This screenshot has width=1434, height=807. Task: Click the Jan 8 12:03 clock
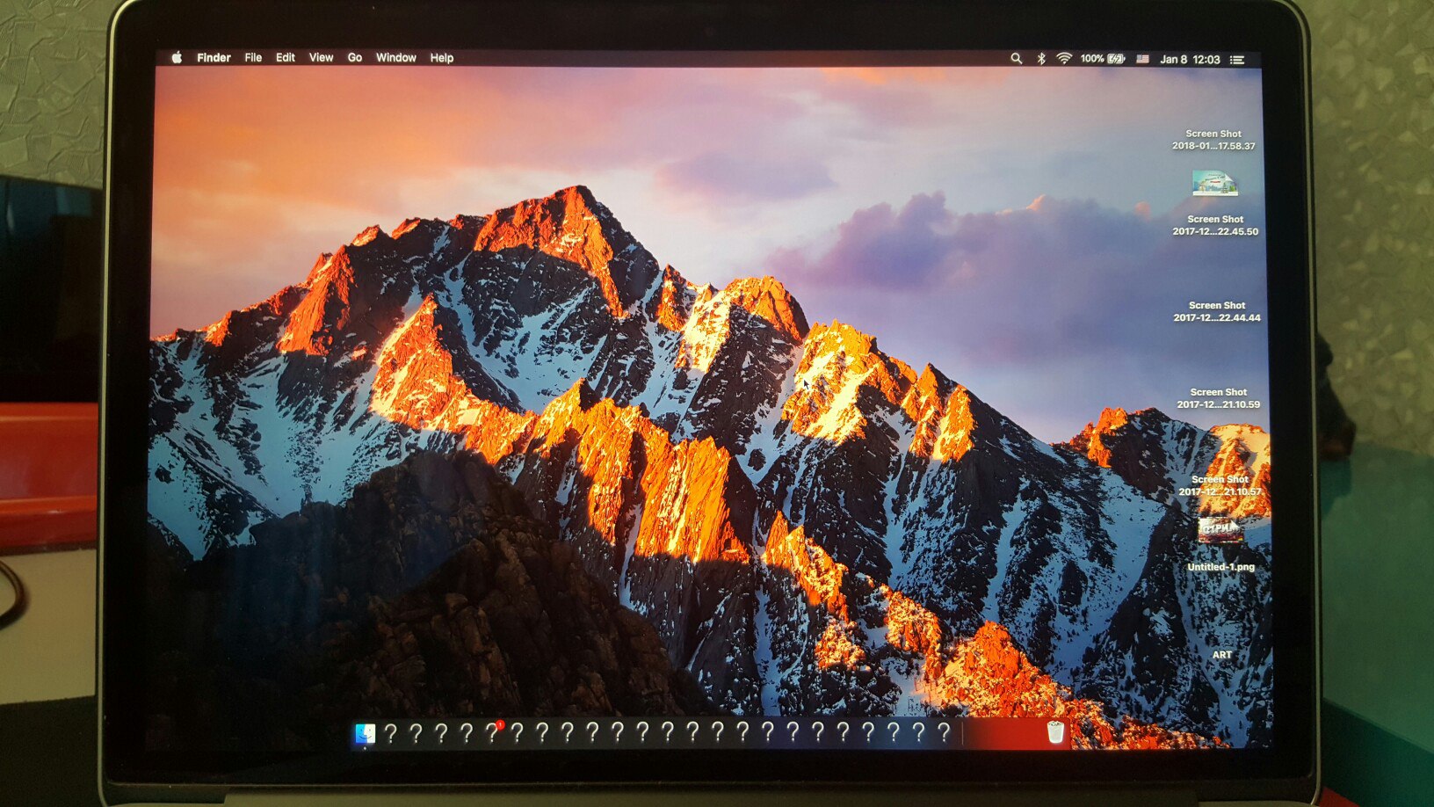tap(1190, 60)
